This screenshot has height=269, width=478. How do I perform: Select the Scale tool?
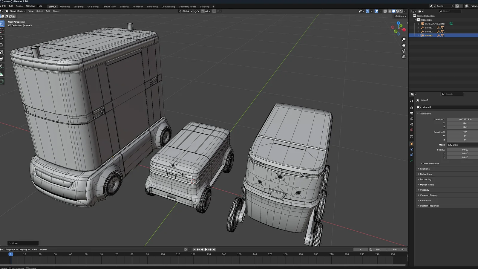pyautogui.click(x=2, y=52)
